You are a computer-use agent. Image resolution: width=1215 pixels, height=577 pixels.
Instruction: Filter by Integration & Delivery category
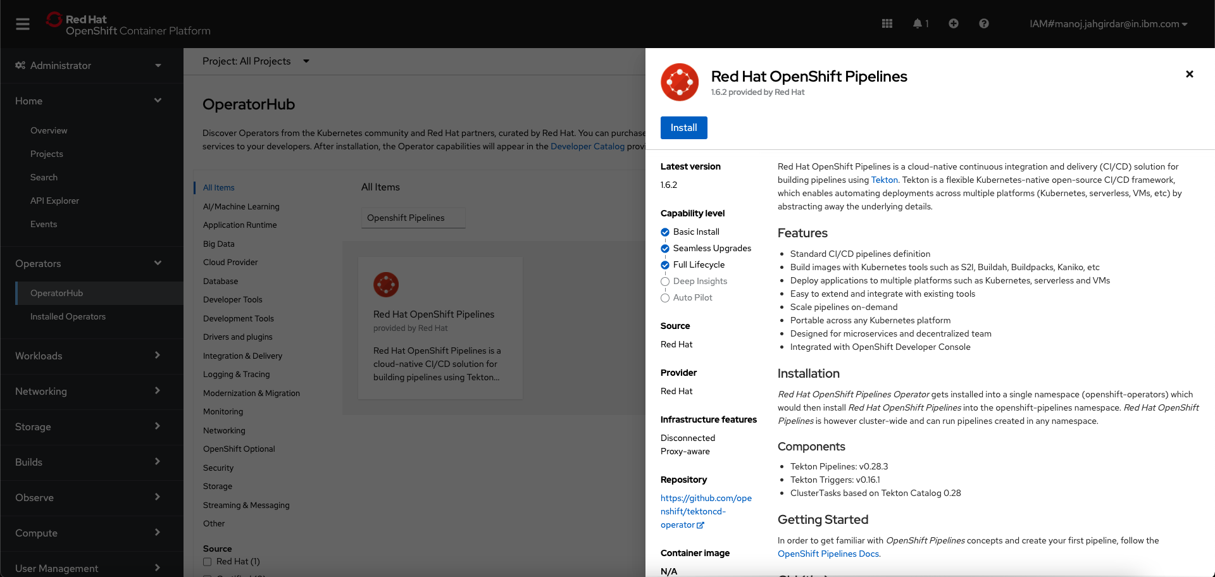pos(243,356)
